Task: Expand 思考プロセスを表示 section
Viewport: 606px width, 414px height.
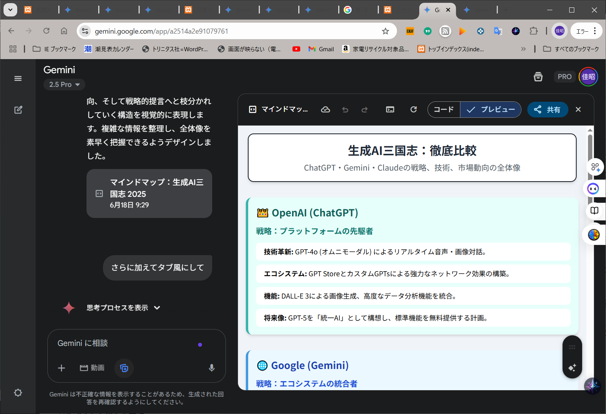Action: pos(123,308)
